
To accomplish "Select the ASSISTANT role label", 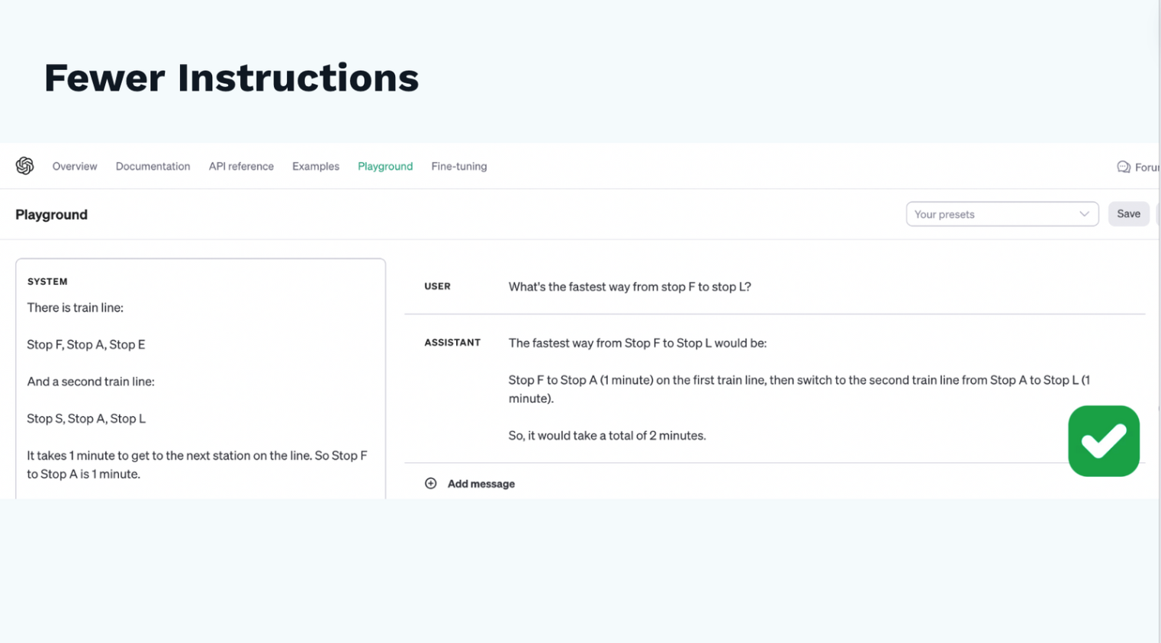I will click(452, 343).
